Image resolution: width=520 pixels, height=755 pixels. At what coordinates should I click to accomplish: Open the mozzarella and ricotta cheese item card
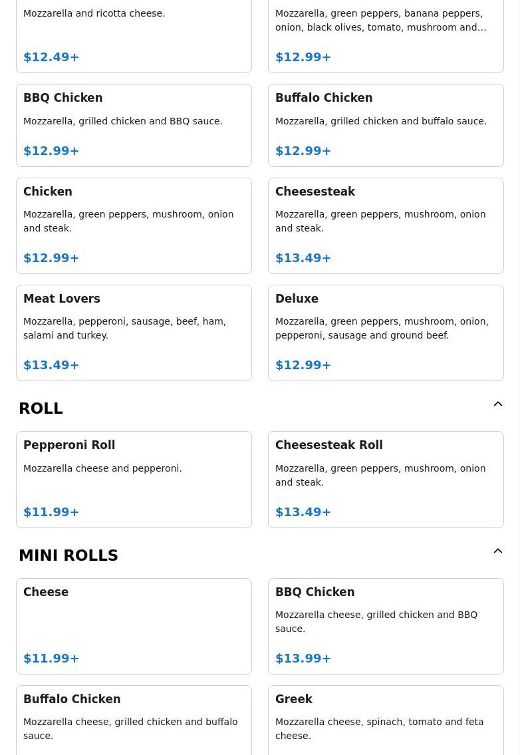pos(134,36)
